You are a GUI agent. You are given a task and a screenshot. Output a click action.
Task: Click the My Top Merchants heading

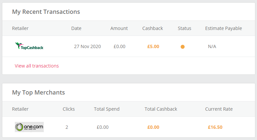click(39, 93)
